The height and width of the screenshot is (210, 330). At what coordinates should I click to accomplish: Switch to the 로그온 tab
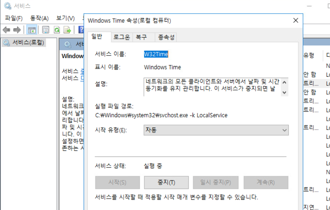tap(122, 37)
